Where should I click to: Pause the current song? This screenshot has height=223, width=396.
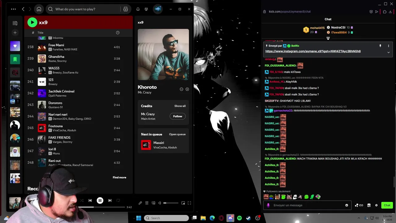[x=100, y=200]
